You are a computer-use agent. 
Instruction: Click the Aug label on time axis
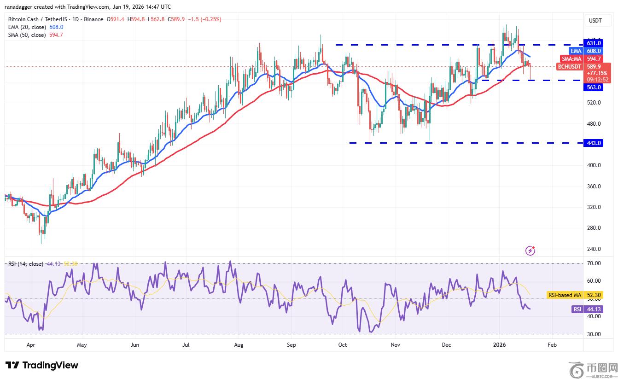(x=239, y=344)
